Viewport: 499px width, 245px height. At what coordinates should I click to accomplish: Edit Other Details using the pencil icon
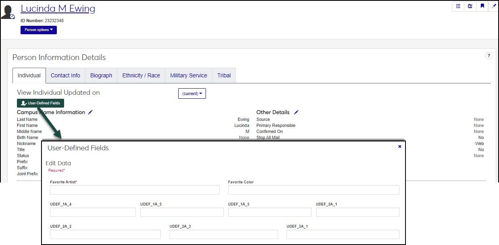[296, 112]
